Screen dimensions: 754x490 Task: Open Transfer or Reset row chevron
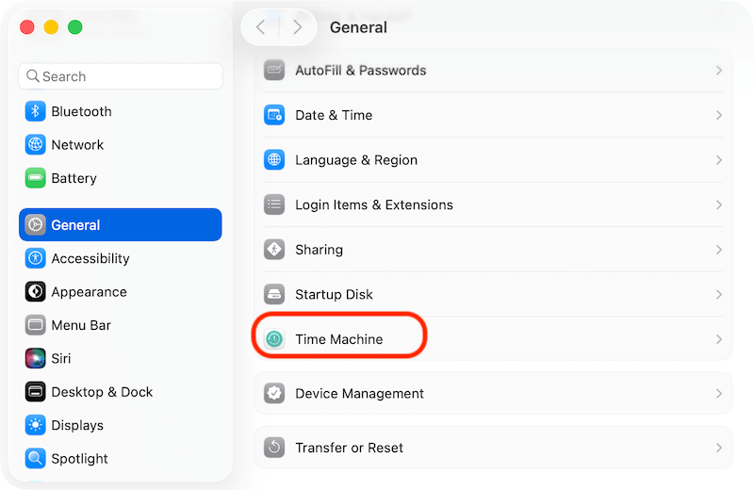coord(719,448)
